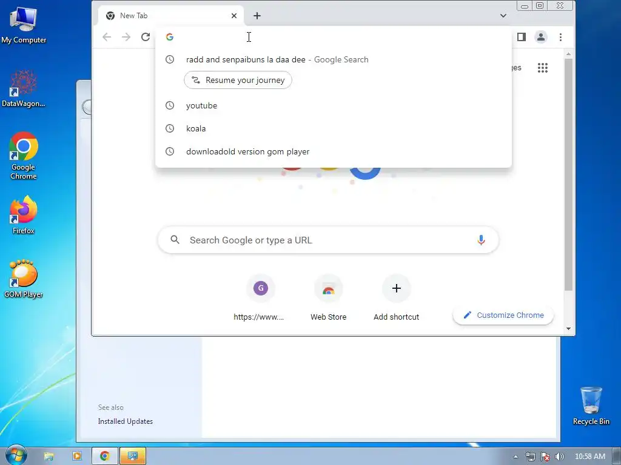Click the Resume your journey chip
This screenshot has width=621, height=465.
coord(238,80)
